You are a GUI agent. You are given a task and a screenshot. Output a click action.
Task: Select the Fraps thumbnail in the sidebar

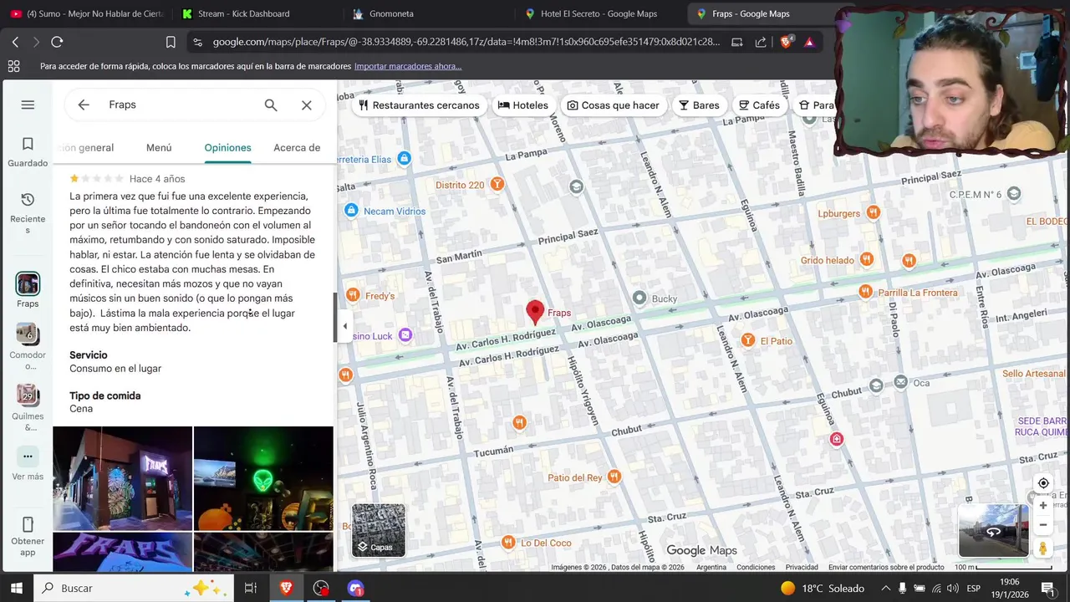pos(28,283)
